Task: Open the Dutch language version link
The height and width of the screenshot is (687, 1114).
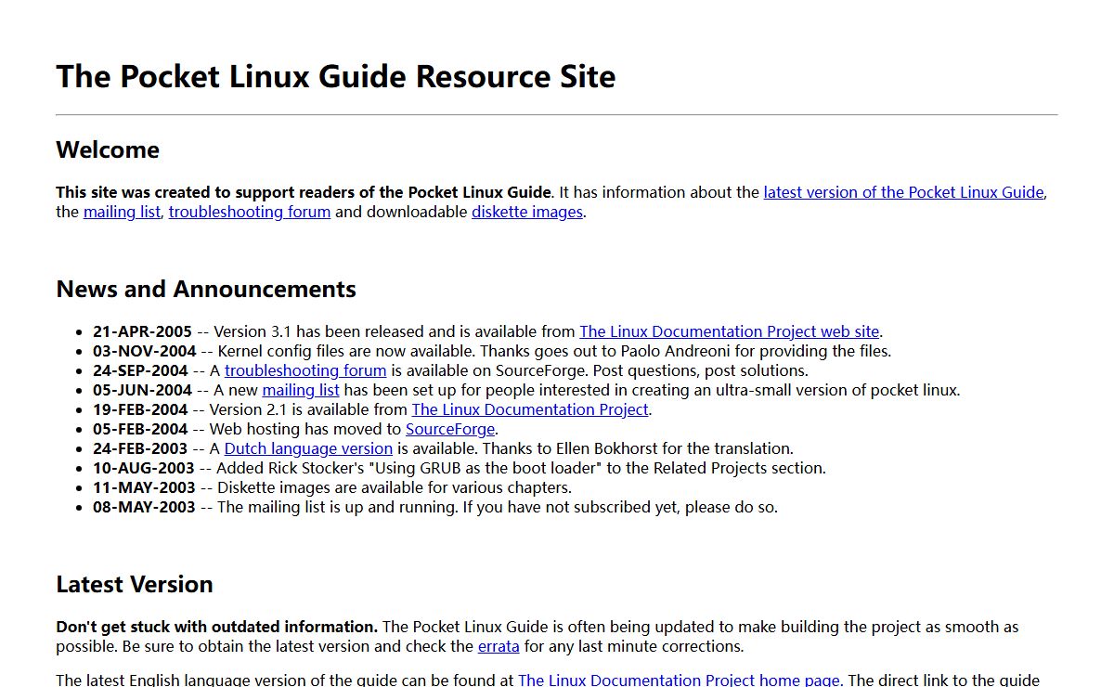Action: click(x=308, y=448)
